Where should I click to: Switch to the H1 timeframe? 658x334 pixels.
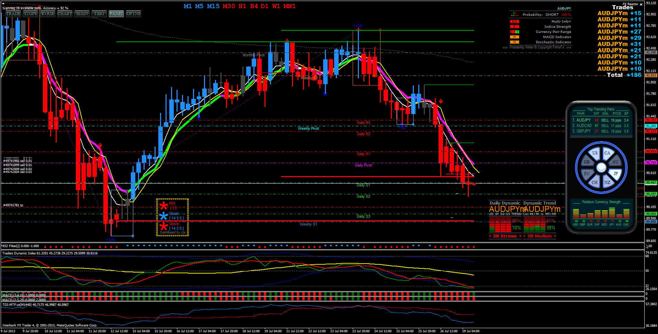point(242,6)
